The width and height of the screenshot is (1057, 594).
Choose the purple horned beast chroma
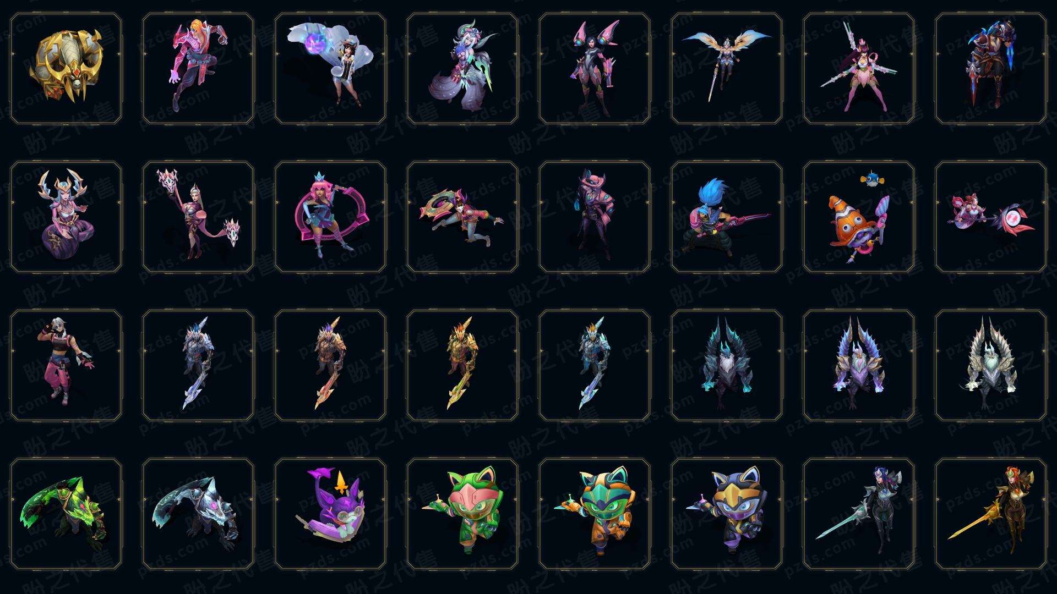859,365
